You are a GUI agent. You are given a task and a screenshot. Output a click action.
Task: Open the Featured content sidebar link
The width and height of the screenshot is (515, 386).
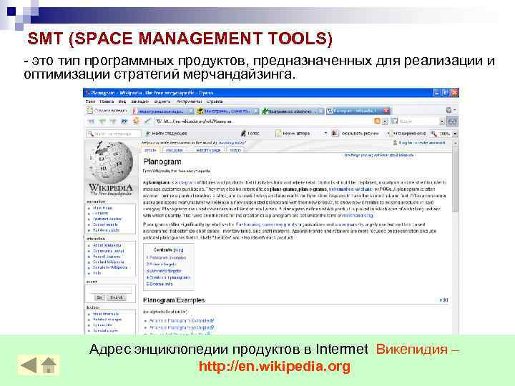click(107, 219)
